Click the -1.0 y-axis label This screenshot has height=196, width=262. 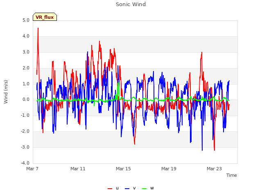25,116
